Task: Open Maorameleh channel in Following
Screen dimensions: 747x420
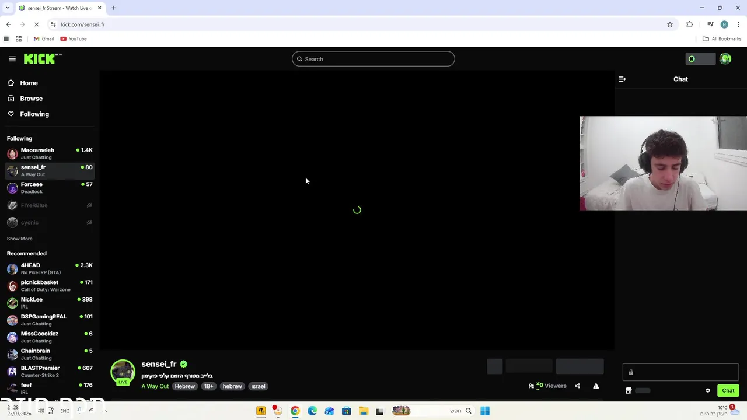Action: click(50, 153)
